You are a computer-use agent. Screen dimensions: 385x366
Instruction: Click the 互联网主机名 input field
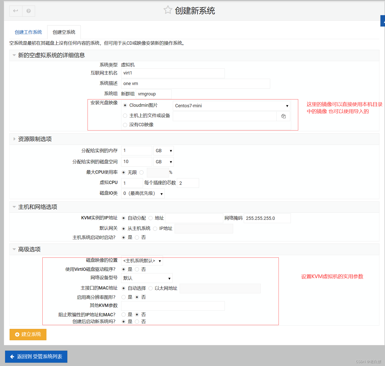[173, 73]
